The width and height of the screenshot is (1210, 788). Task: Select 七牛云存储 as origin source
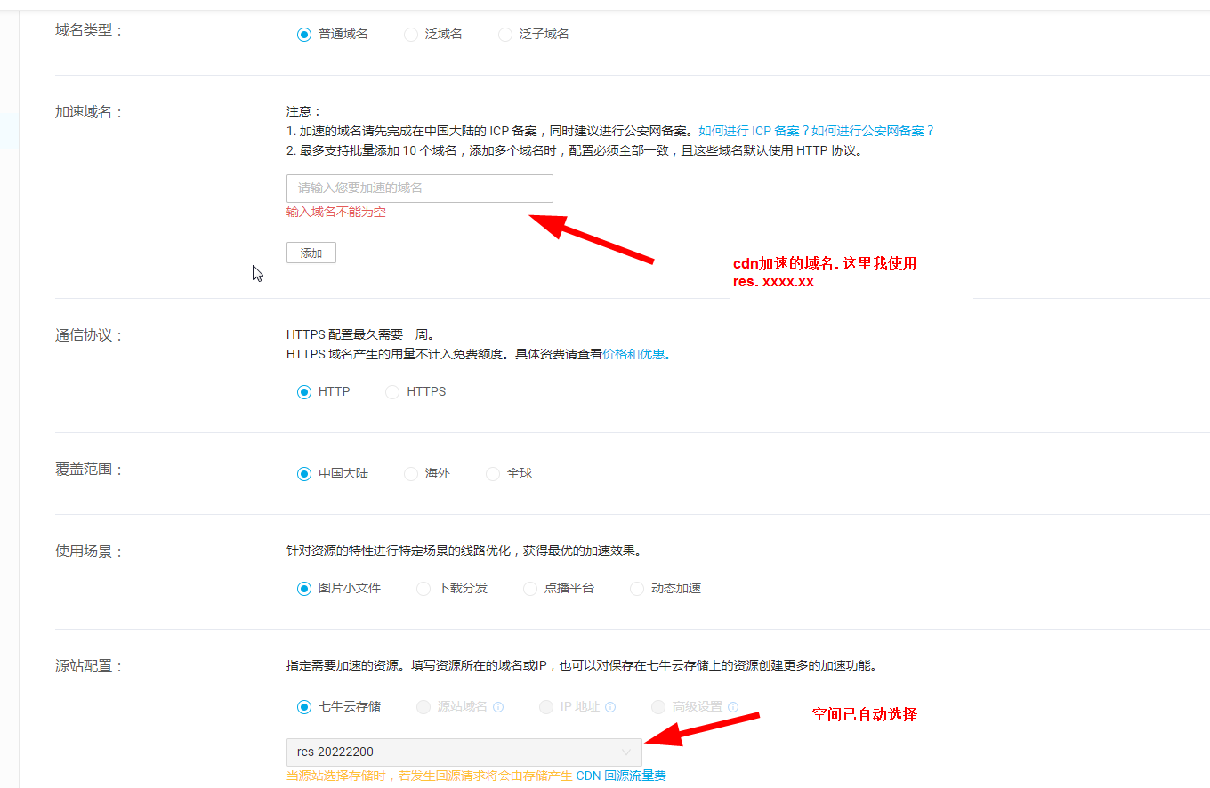tap(304, 707)
